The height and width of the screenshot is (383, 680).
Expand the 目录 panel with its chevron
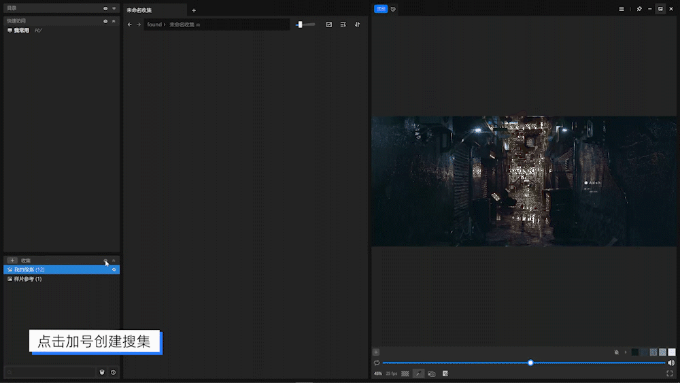coord(114,8)
